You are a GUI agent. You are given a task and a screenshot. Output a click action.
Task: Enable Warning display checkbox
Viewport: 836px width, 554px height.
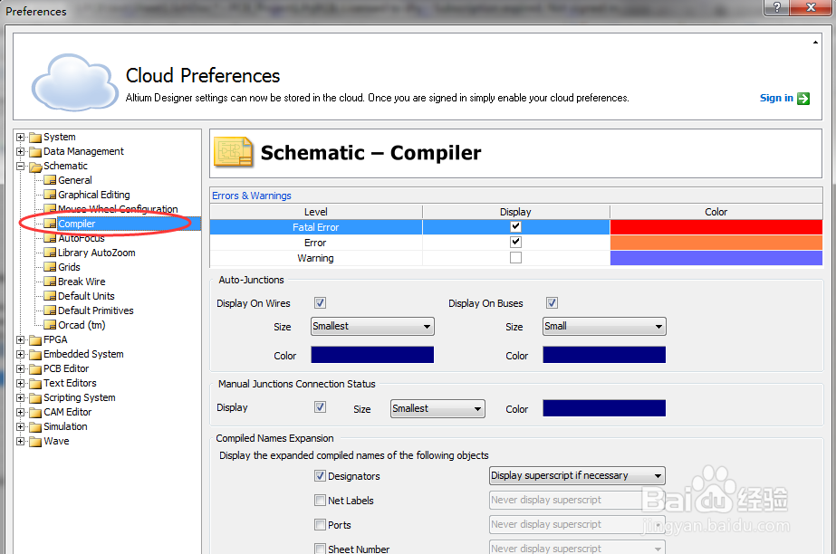click(x=515, y=257)
